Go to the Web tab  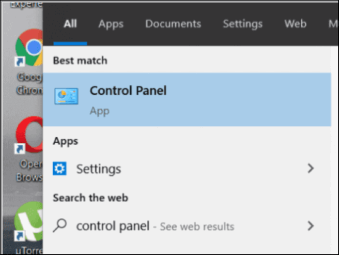[295, 24]
